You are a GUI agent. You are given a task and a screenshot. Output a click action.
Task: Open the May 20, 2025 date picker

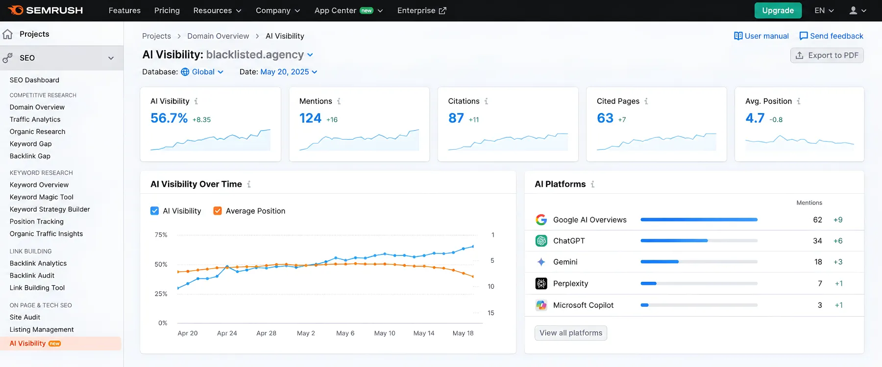(x=289, y=72)
